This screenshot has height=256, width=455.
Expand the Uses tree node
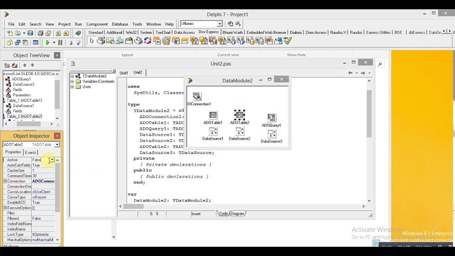72,87
